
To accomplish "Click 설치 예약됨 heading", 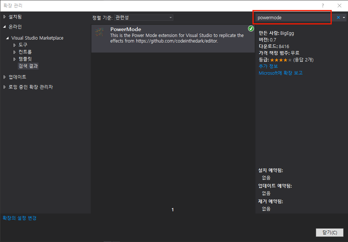I will (271, 170).
